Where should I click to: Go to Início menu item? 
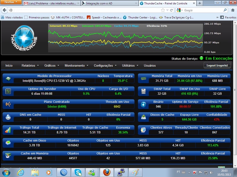9,65
